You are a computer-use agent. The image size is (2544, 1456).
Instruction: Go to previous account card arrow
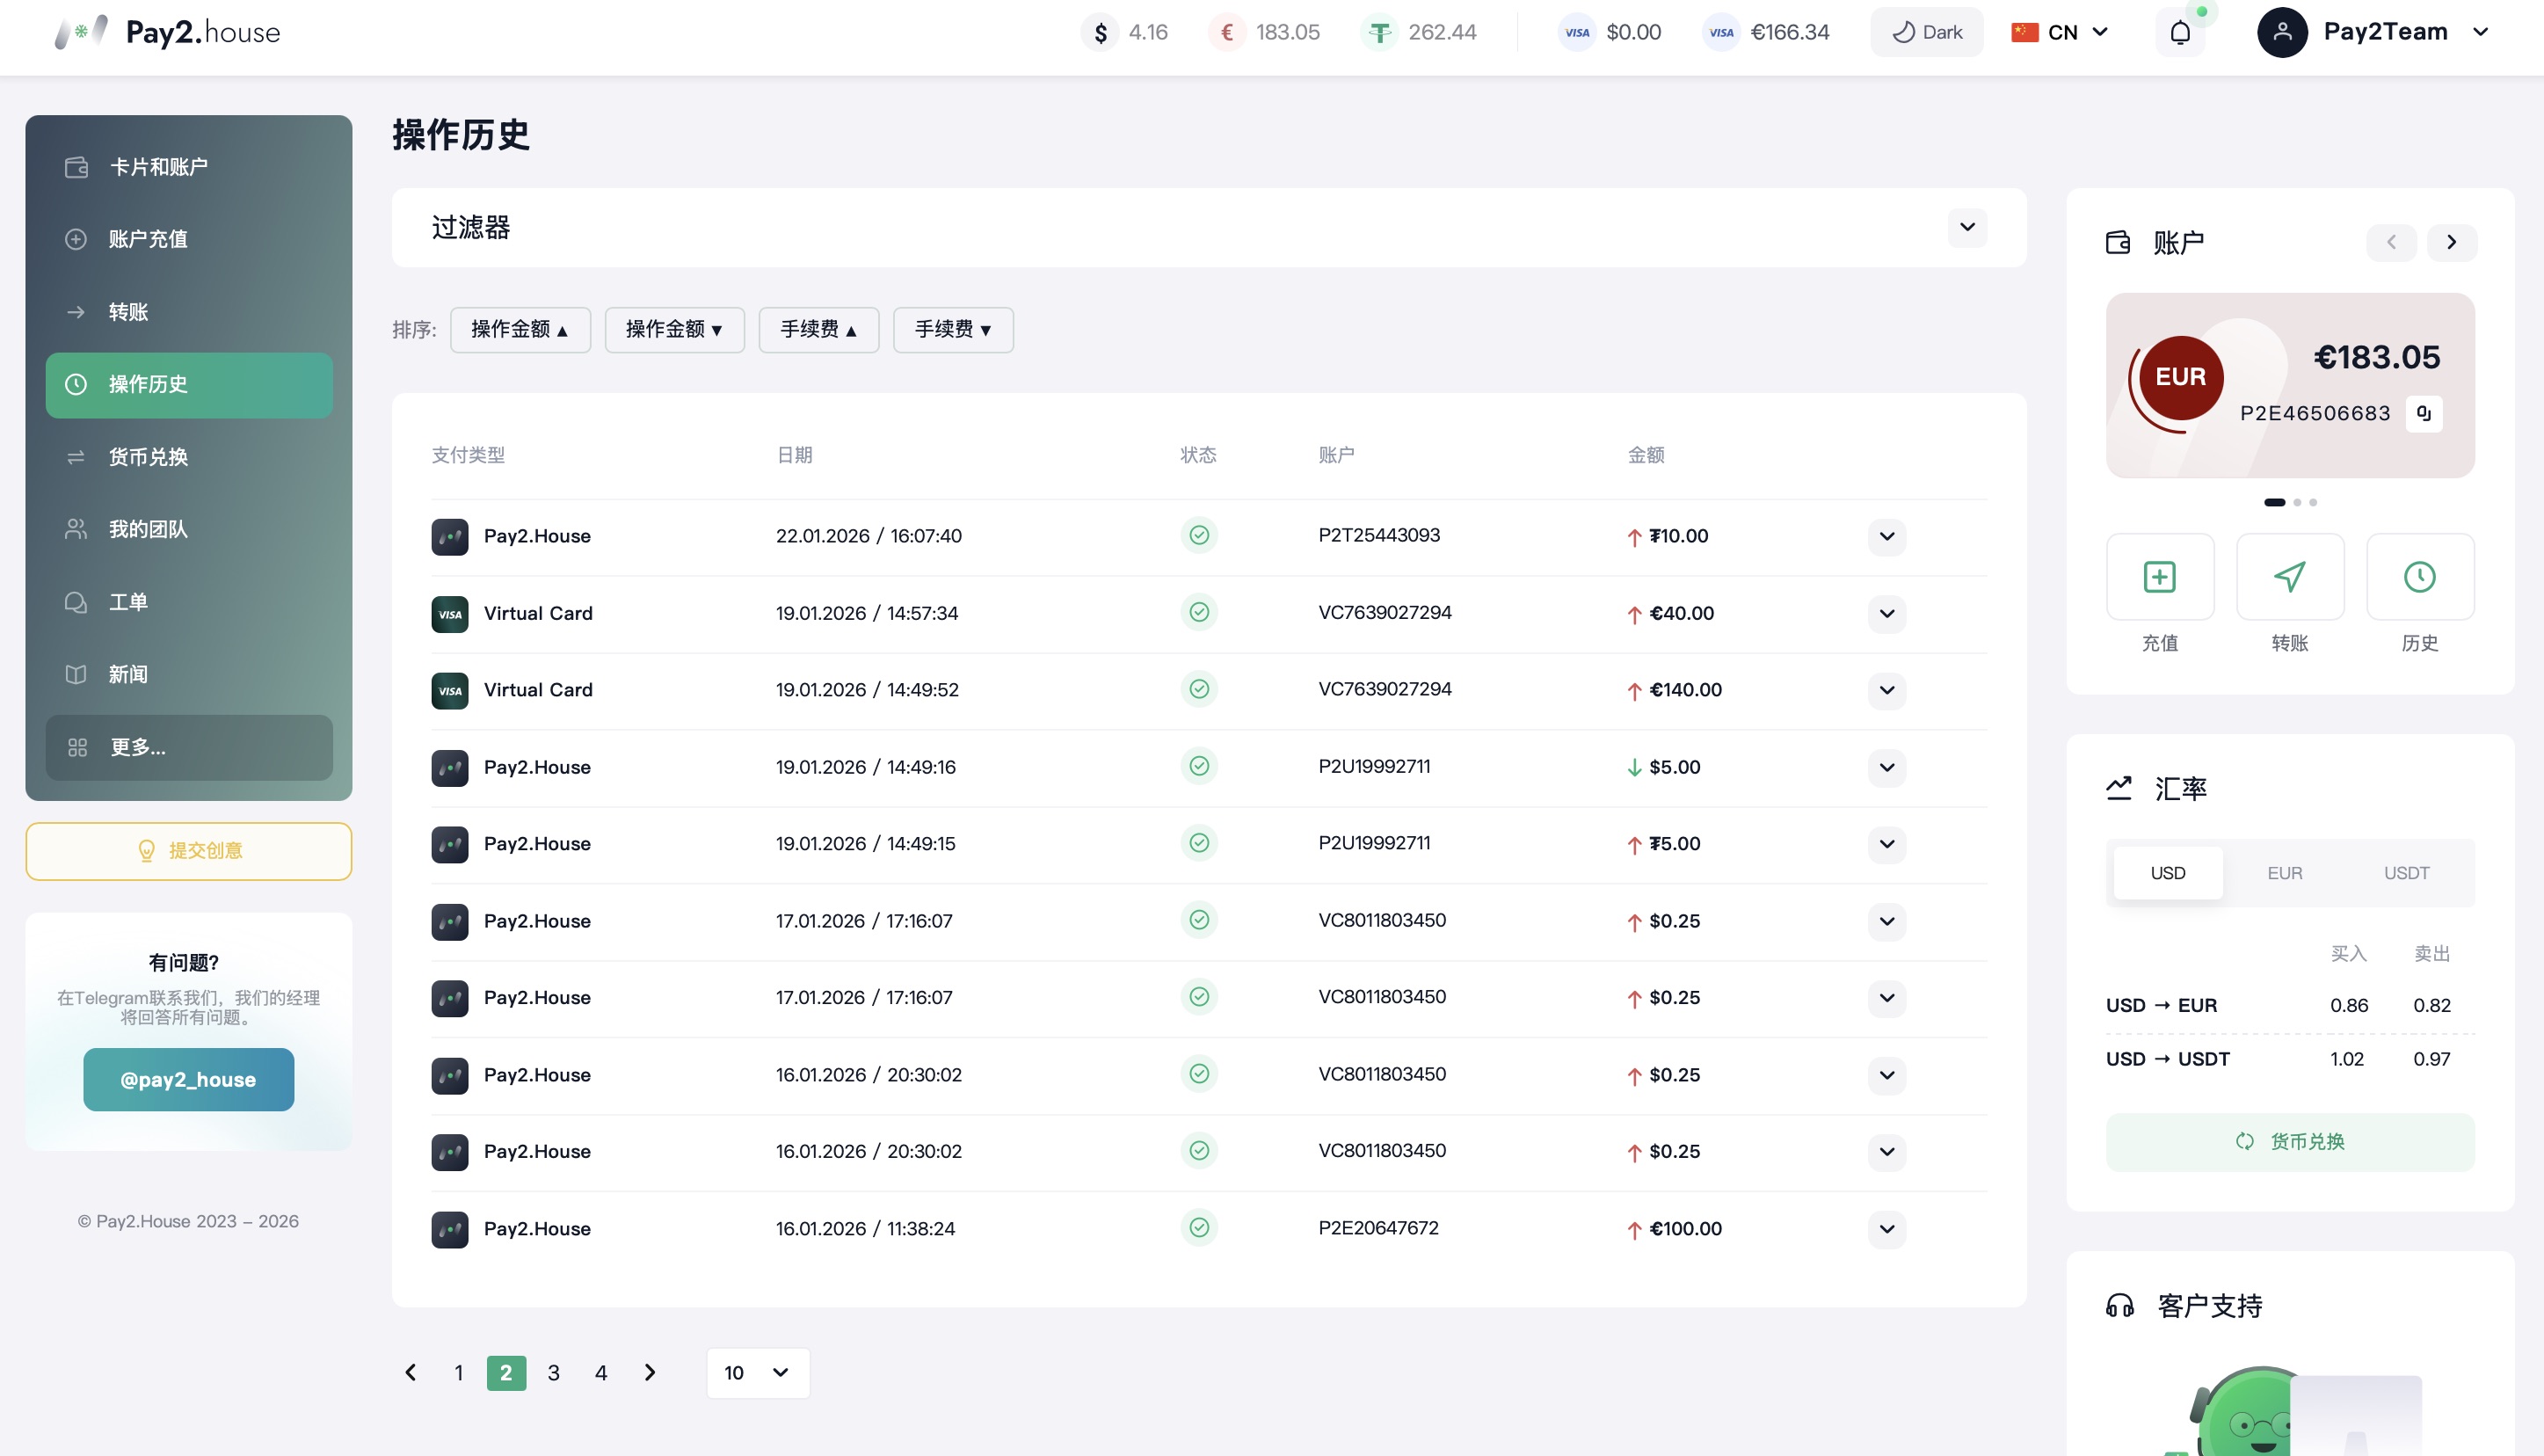pyautogui.click(x=2391, y=242)
